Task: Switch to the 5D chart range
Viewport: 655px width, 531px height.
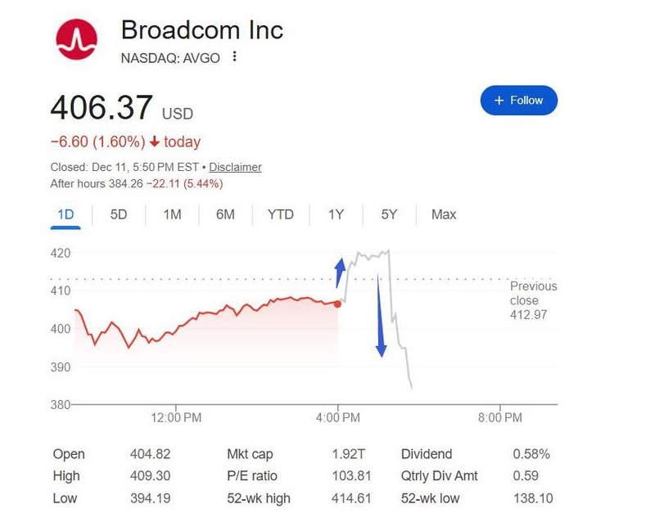Action: tap(119, 214)
